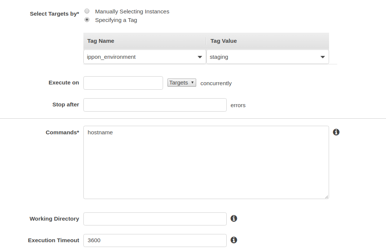Click the Execution Timeout value 3600
The height and width of the screenshot is (250, 386).
tap(155, 240)
